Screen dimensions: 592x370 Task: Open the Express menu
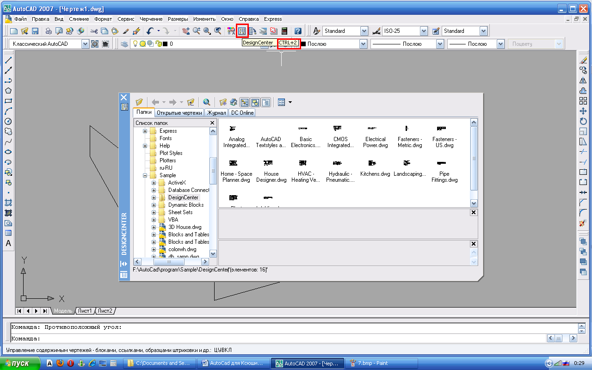click(x=273, y=19)
